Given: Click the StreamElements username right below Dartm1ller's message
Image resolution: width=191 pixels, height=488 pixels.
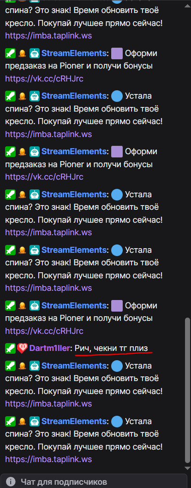Looking at the screenshot, I should (74, 366).
